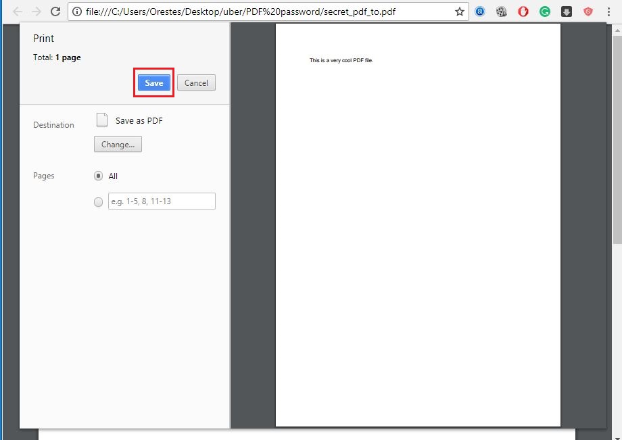The image size is (622, 440).
Task: Open the red Opera-style extension icon
Action: point(523,12)
